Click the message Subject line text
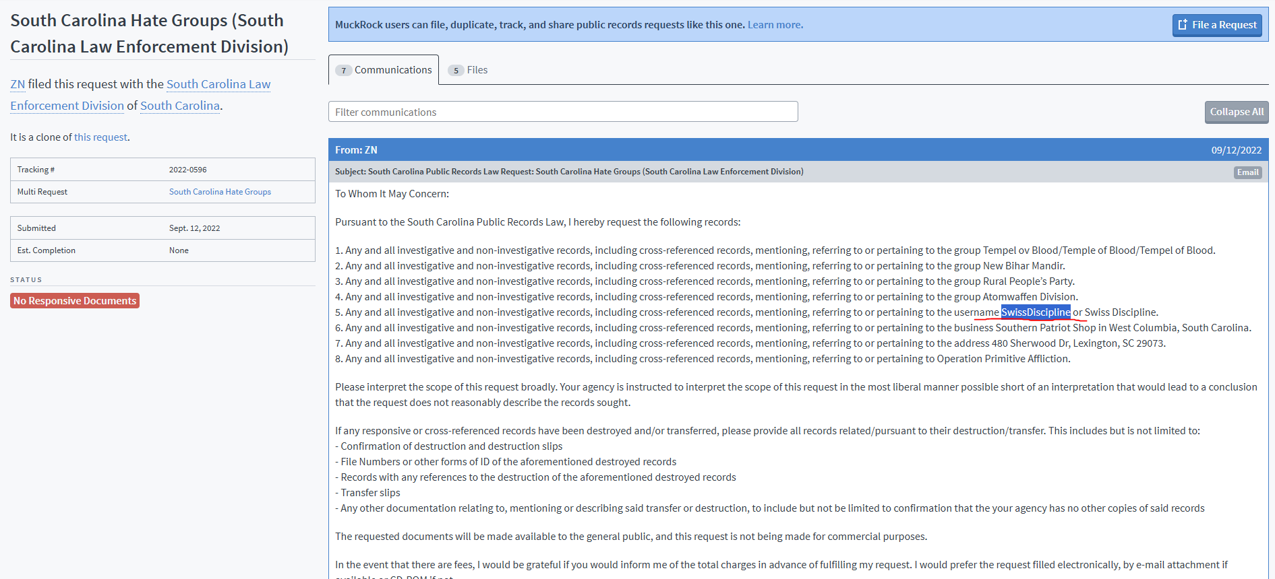The width and height of the screenshot is (1275, 579). tap(568, 172)
